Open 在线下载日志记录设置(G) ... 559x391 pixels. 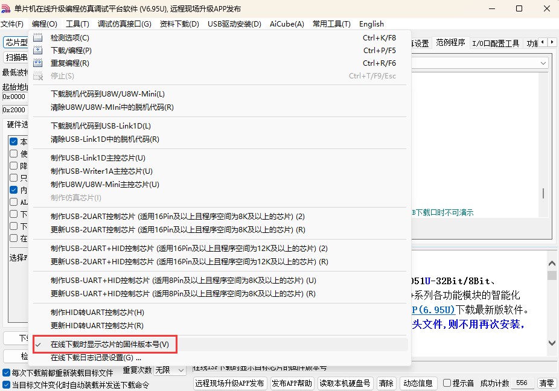(x=220, y=357)
